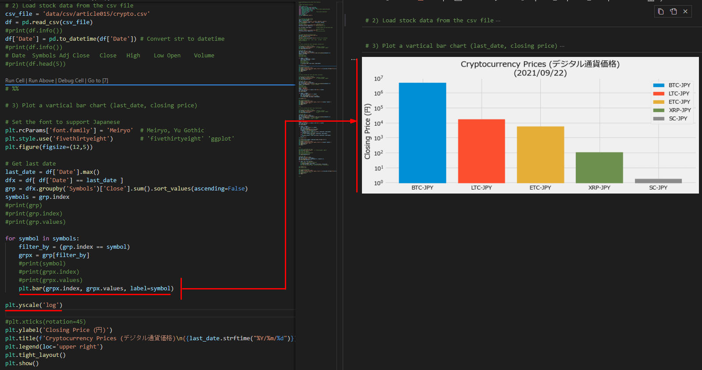Click the 'plt.bar(grpx.index...' code line
This screenshot has width=702, height=370.
click(96, 289)
